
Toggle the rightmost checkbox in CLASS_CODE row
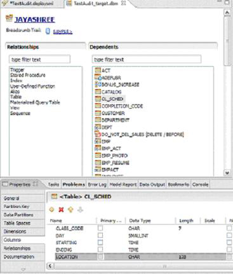click(229, 228)
